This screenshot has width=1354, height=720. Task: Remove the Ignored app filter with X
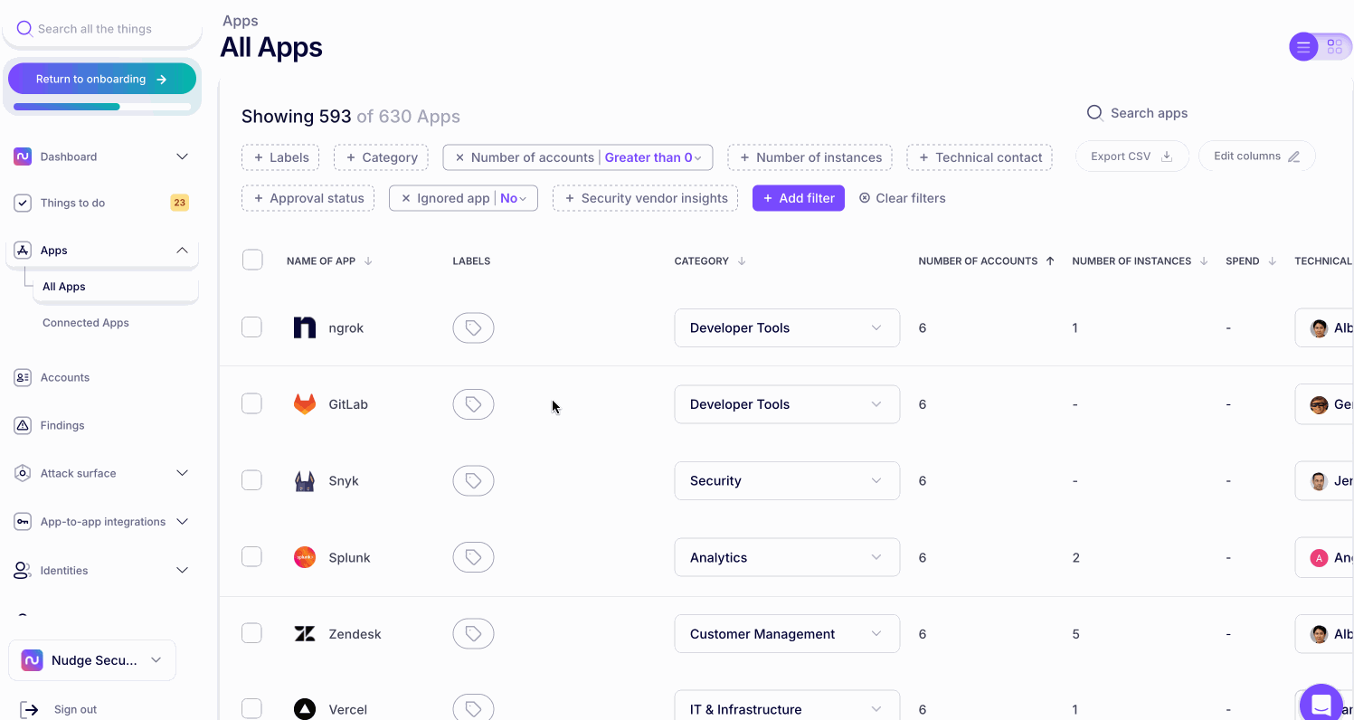pyautogui.click(x=406, y=198)
